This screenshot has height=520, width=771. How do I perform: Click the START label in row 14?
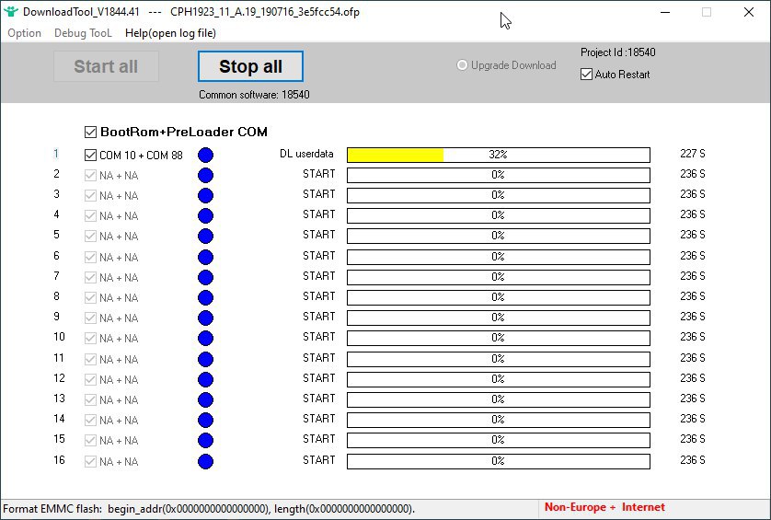[318, 418]
